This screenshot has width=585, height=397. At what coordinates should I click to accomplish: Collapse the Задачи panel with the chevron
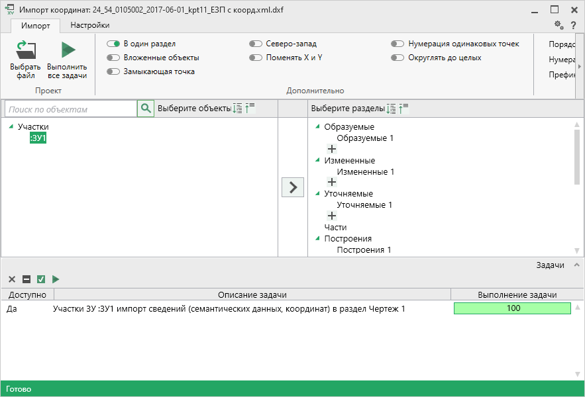click(576, 265)
